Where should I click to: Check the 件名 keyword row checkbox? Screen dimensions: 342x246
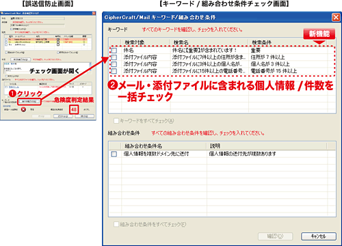(x=114, y=51)
